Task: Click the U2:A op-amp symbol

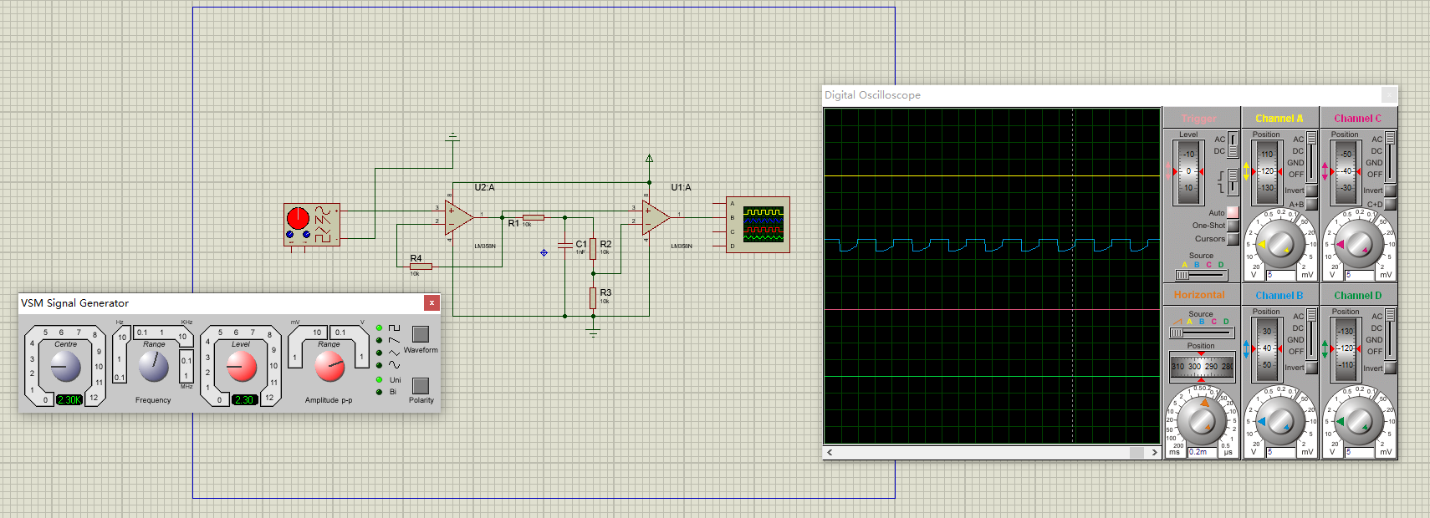Action: tap(457, 217)
